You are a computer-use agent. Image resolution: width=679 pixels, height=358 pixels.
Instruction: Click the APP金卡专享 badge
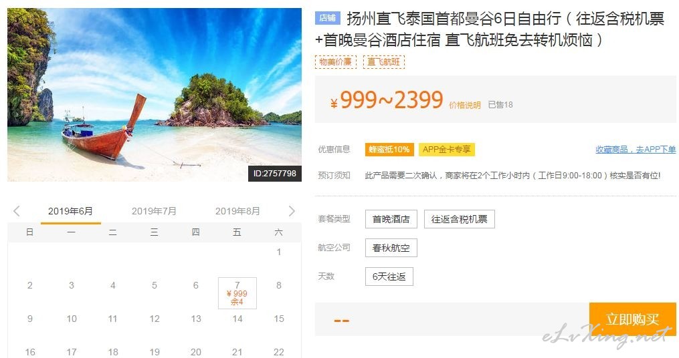point(446,150)
